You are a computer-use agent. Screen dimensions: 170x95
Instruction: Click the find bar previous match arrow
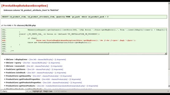pos(27,91)
